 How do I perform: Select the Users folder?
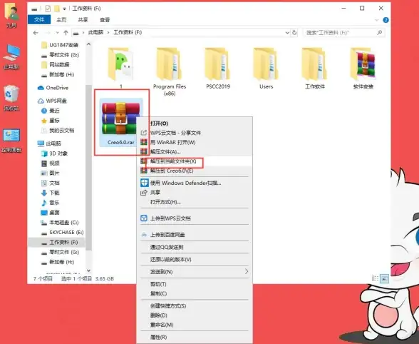(267, 68)
